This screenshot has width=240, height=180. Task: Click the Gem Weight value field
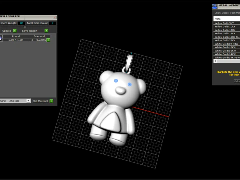coord(21,23)
